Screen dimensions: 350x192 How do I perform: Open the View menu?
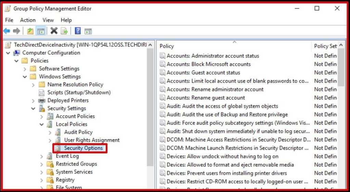click(x=48, y=20)
